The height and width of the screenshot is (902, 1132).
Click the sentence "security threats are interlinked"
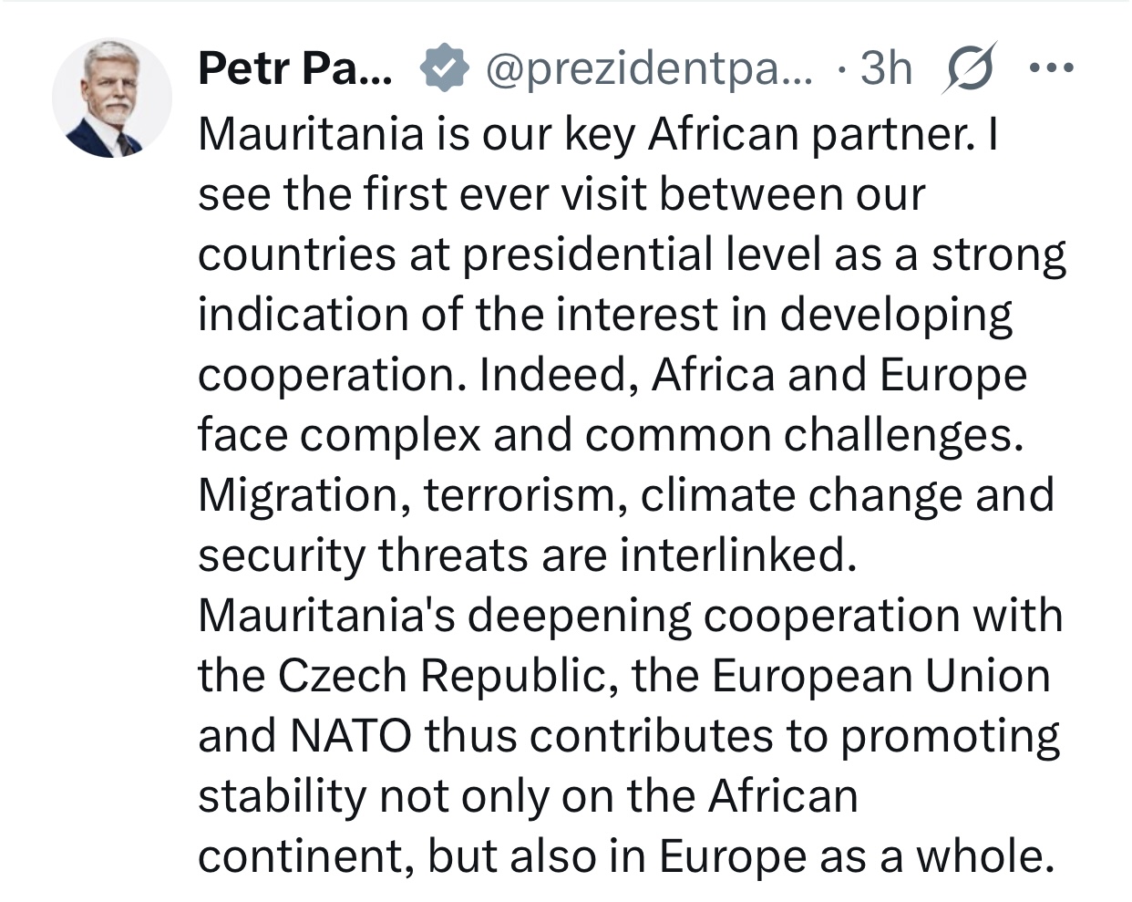[x=527, y=555]
